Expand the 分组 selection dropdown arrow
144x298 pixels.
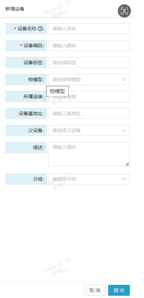[x=123, y=179]
